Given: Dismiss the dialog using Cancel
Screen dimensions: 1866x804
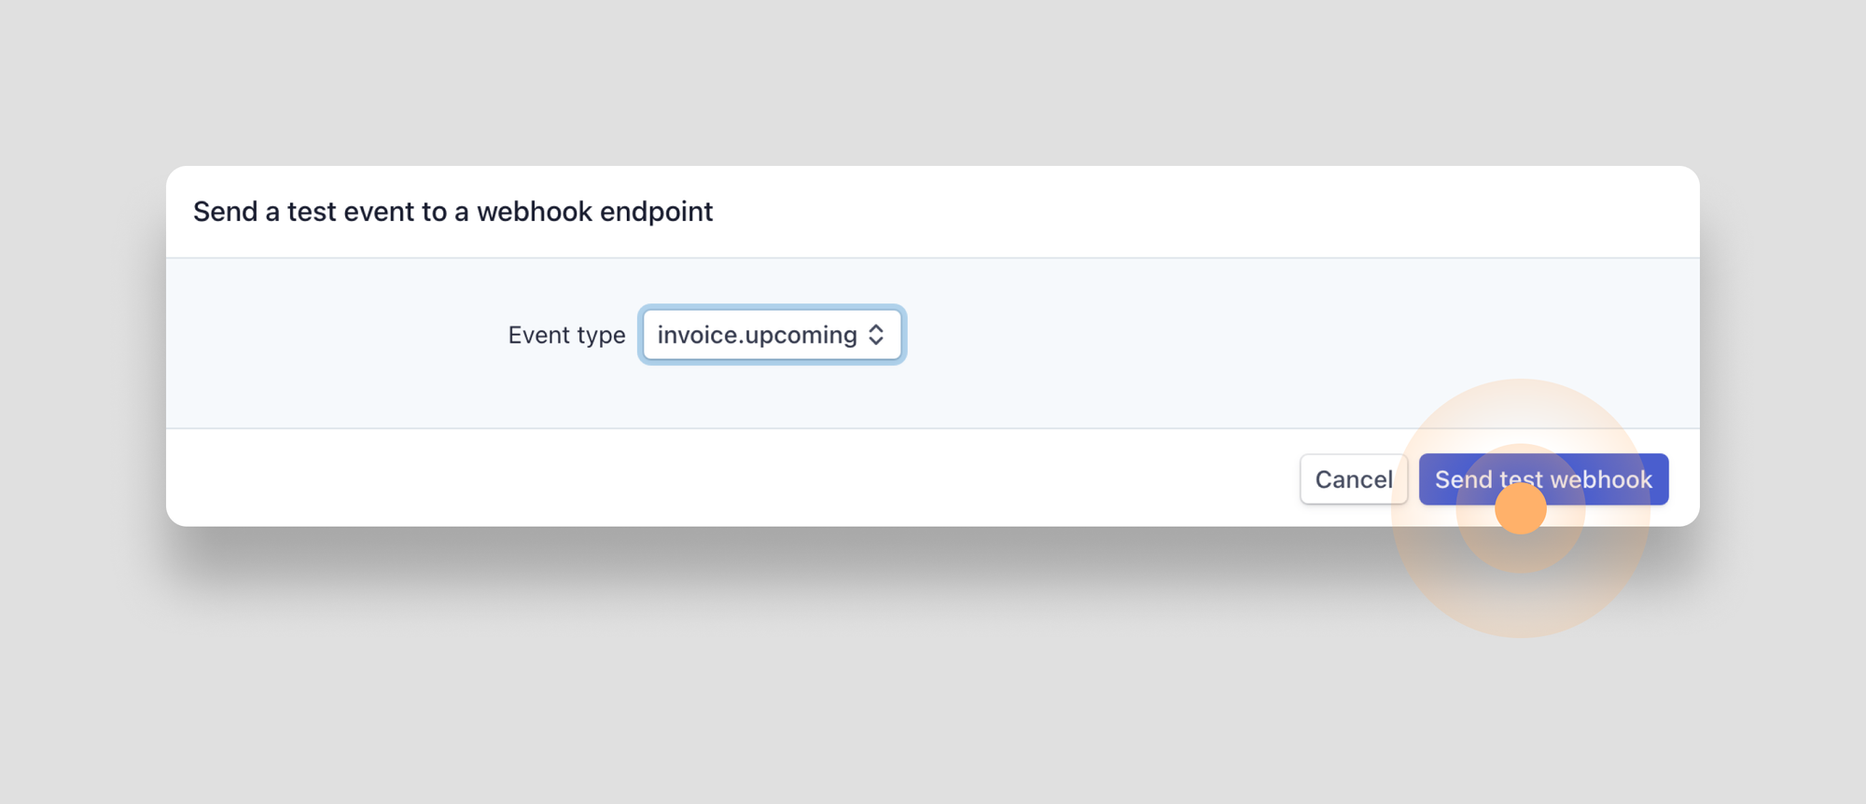Looking at the screenshot, I should [1354, 478].
